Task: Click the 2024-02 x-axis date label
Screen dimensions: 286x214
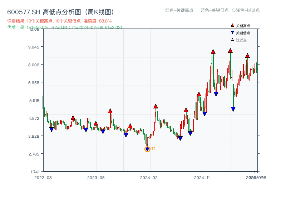Action: point(149,178)
